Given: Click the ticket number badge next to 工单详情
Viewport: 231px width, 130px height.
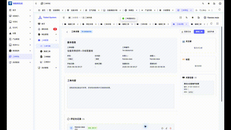Looking at the screenshot, I should tap(86, 31).
